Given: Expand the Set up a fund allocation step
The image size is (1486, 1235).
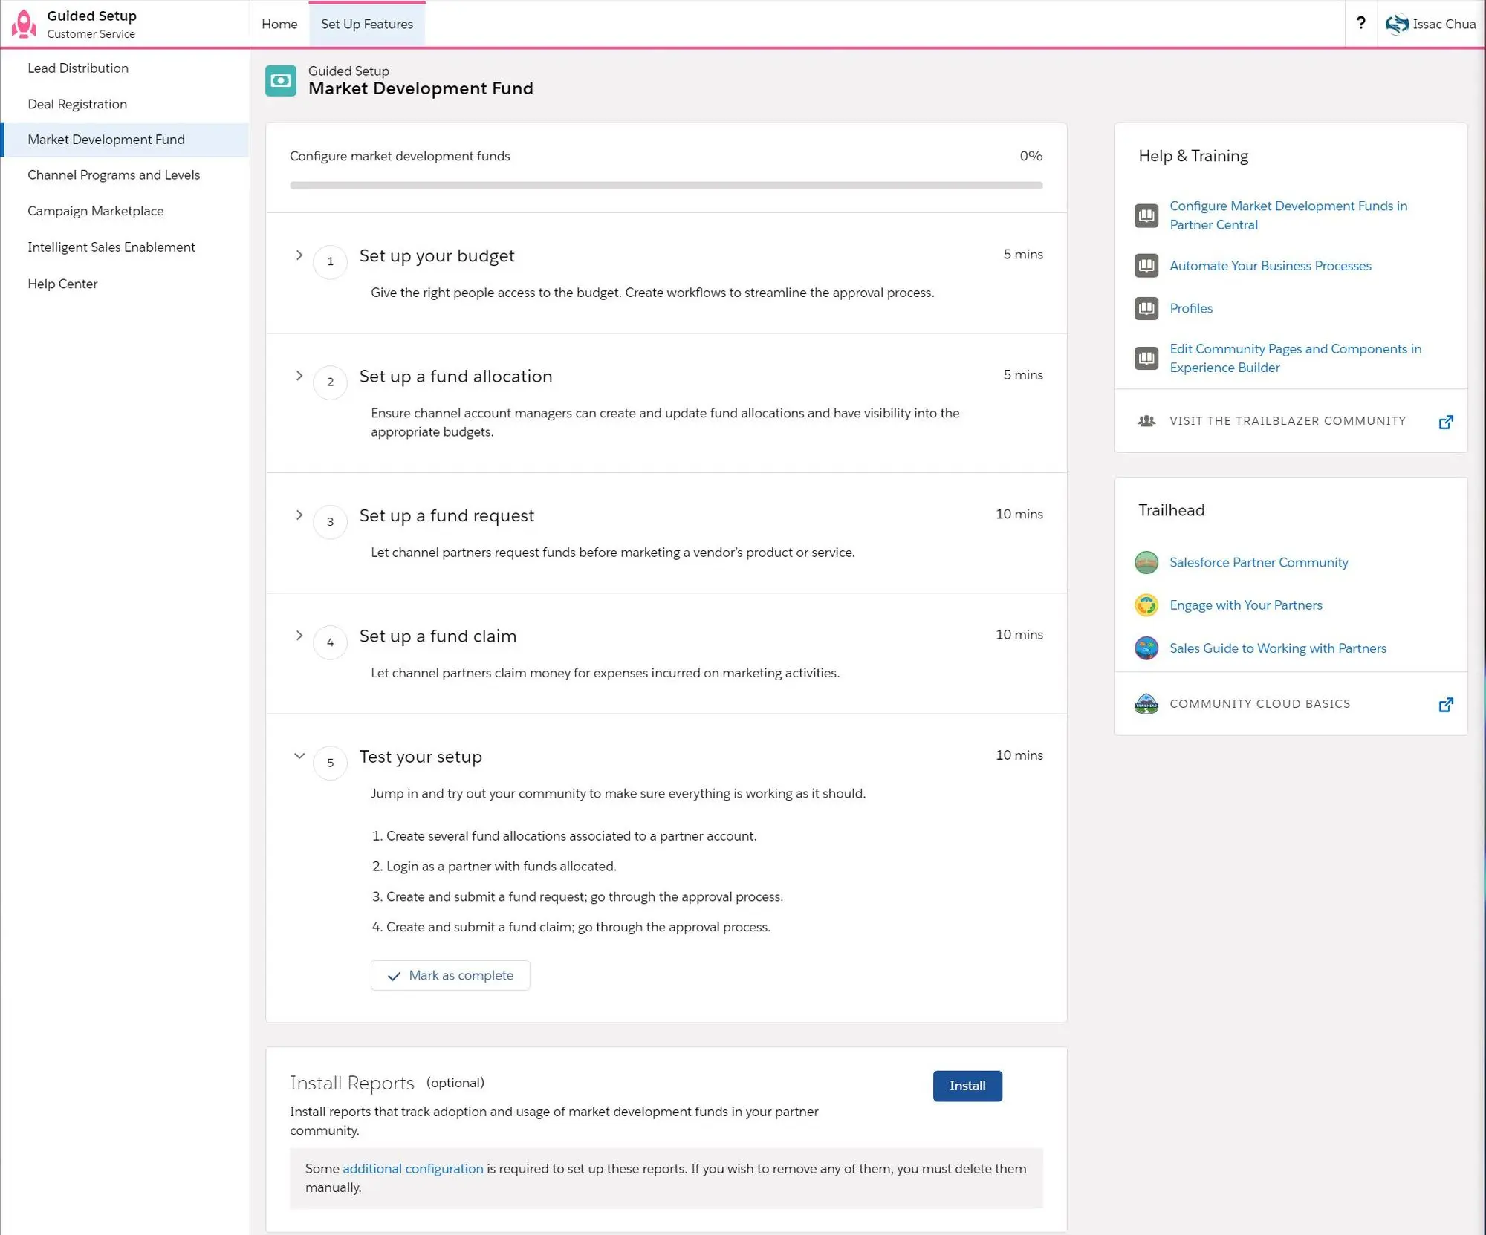Looking at the screenshot, I should tap(299, 376).
